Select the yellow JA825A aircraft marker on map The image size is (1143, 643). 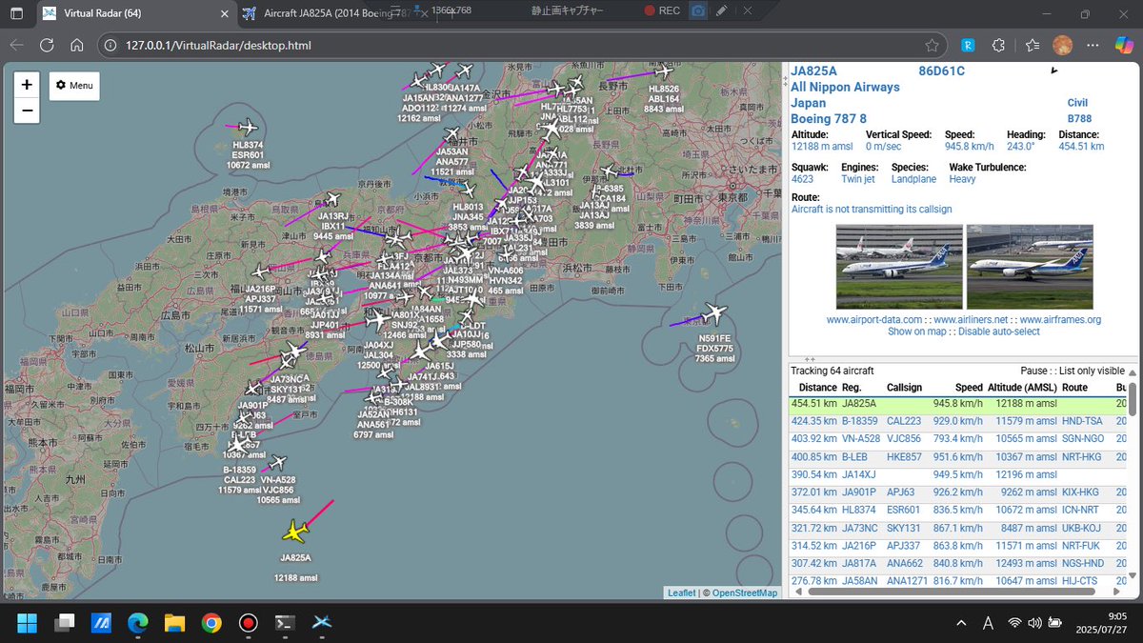tap(296, 531)
